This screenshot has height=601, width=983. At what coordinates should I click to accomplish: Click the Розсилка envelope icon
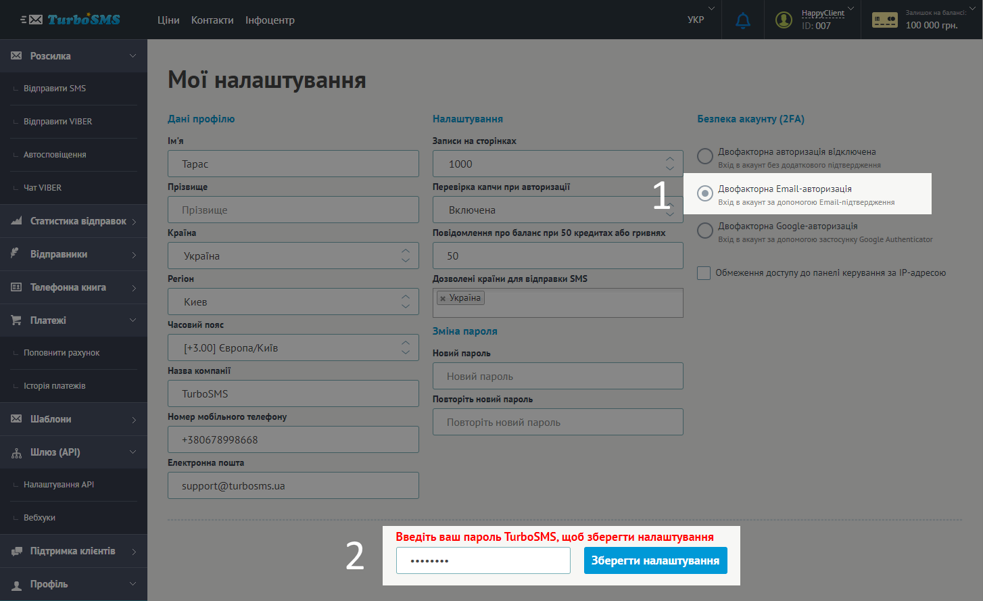coord(16,56)
